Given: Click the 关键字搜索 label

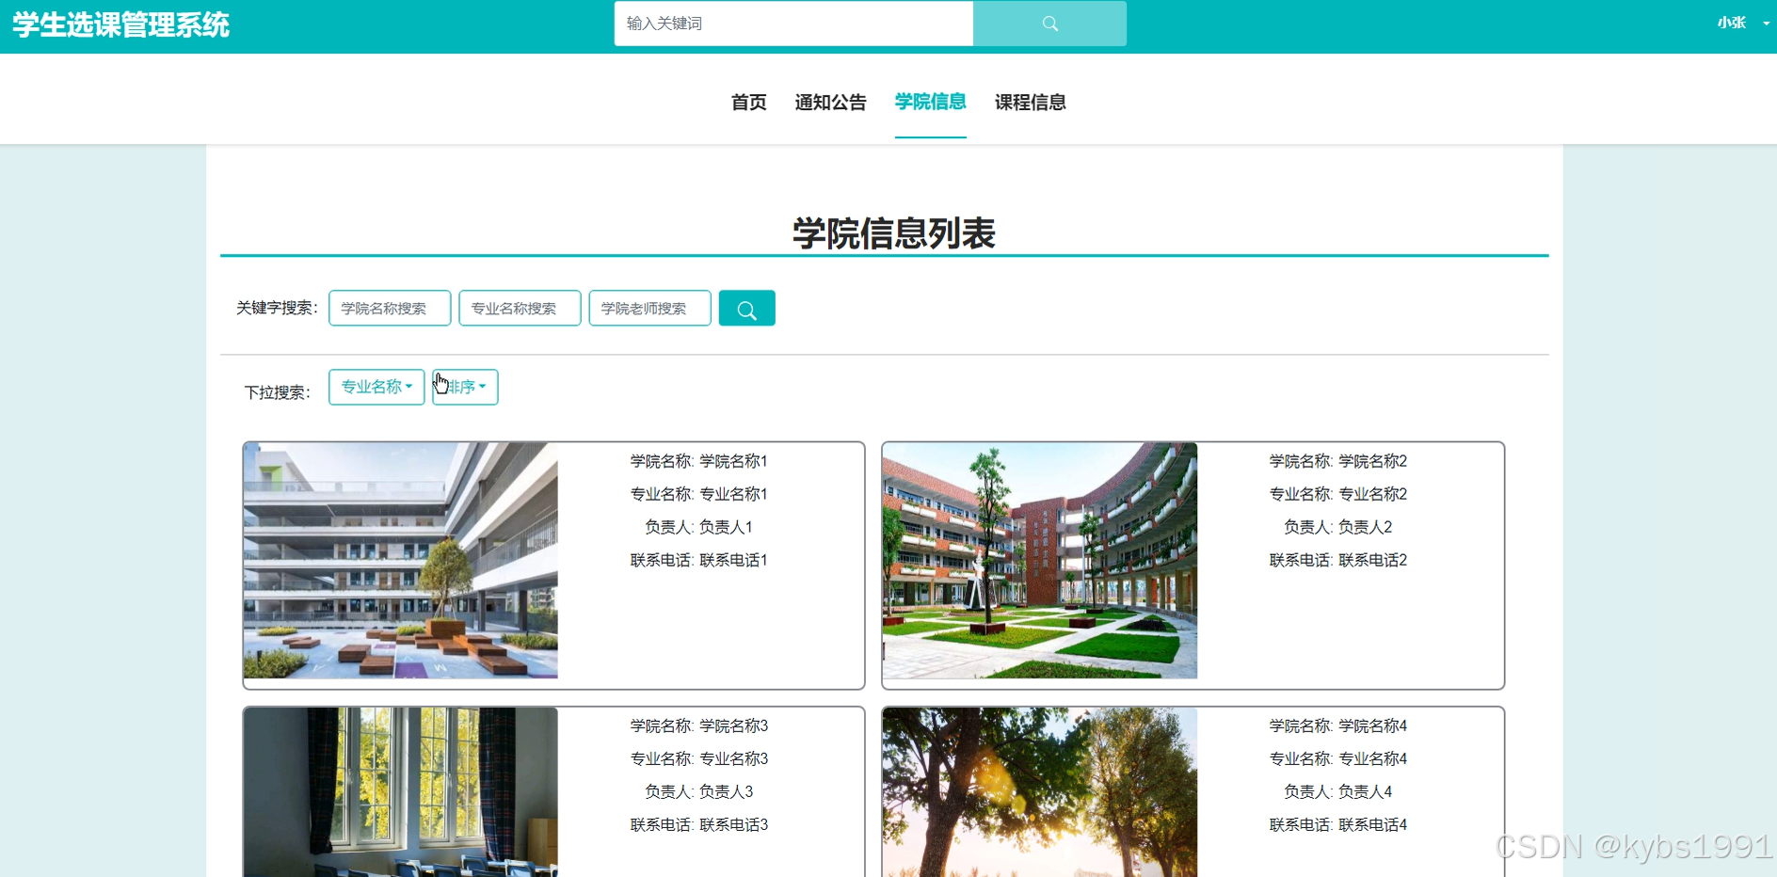Looking at the screenshot, I should point(277,308).
